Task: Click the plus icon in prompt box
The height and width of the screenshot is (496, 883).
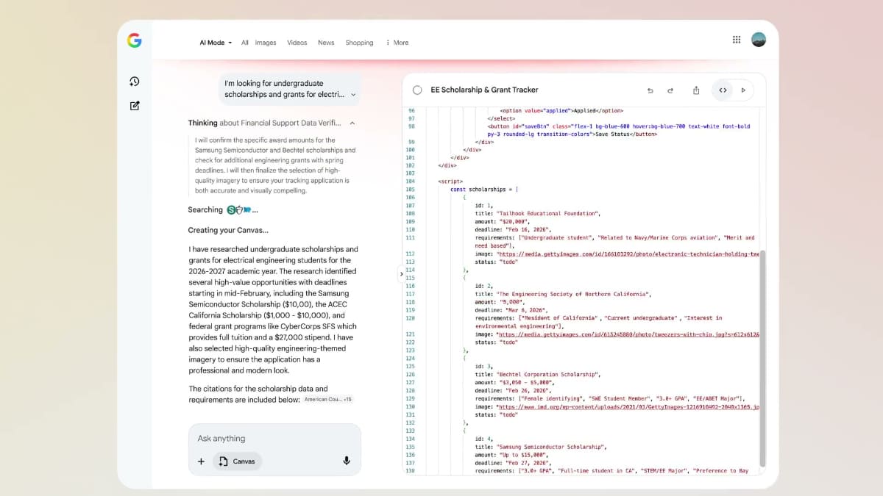Action: (201, 461)
